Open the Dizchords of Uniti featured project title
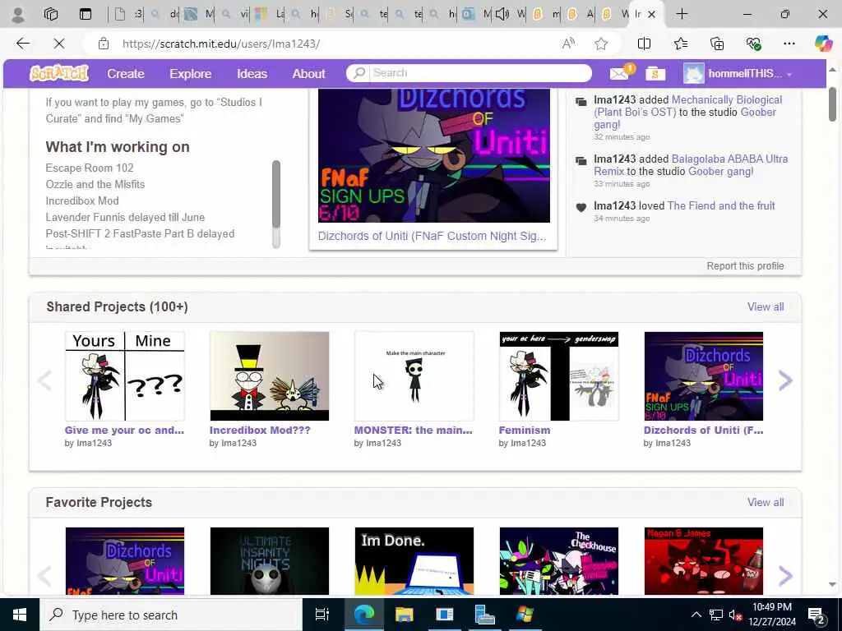842x631 pixels. tap(432, 236)
